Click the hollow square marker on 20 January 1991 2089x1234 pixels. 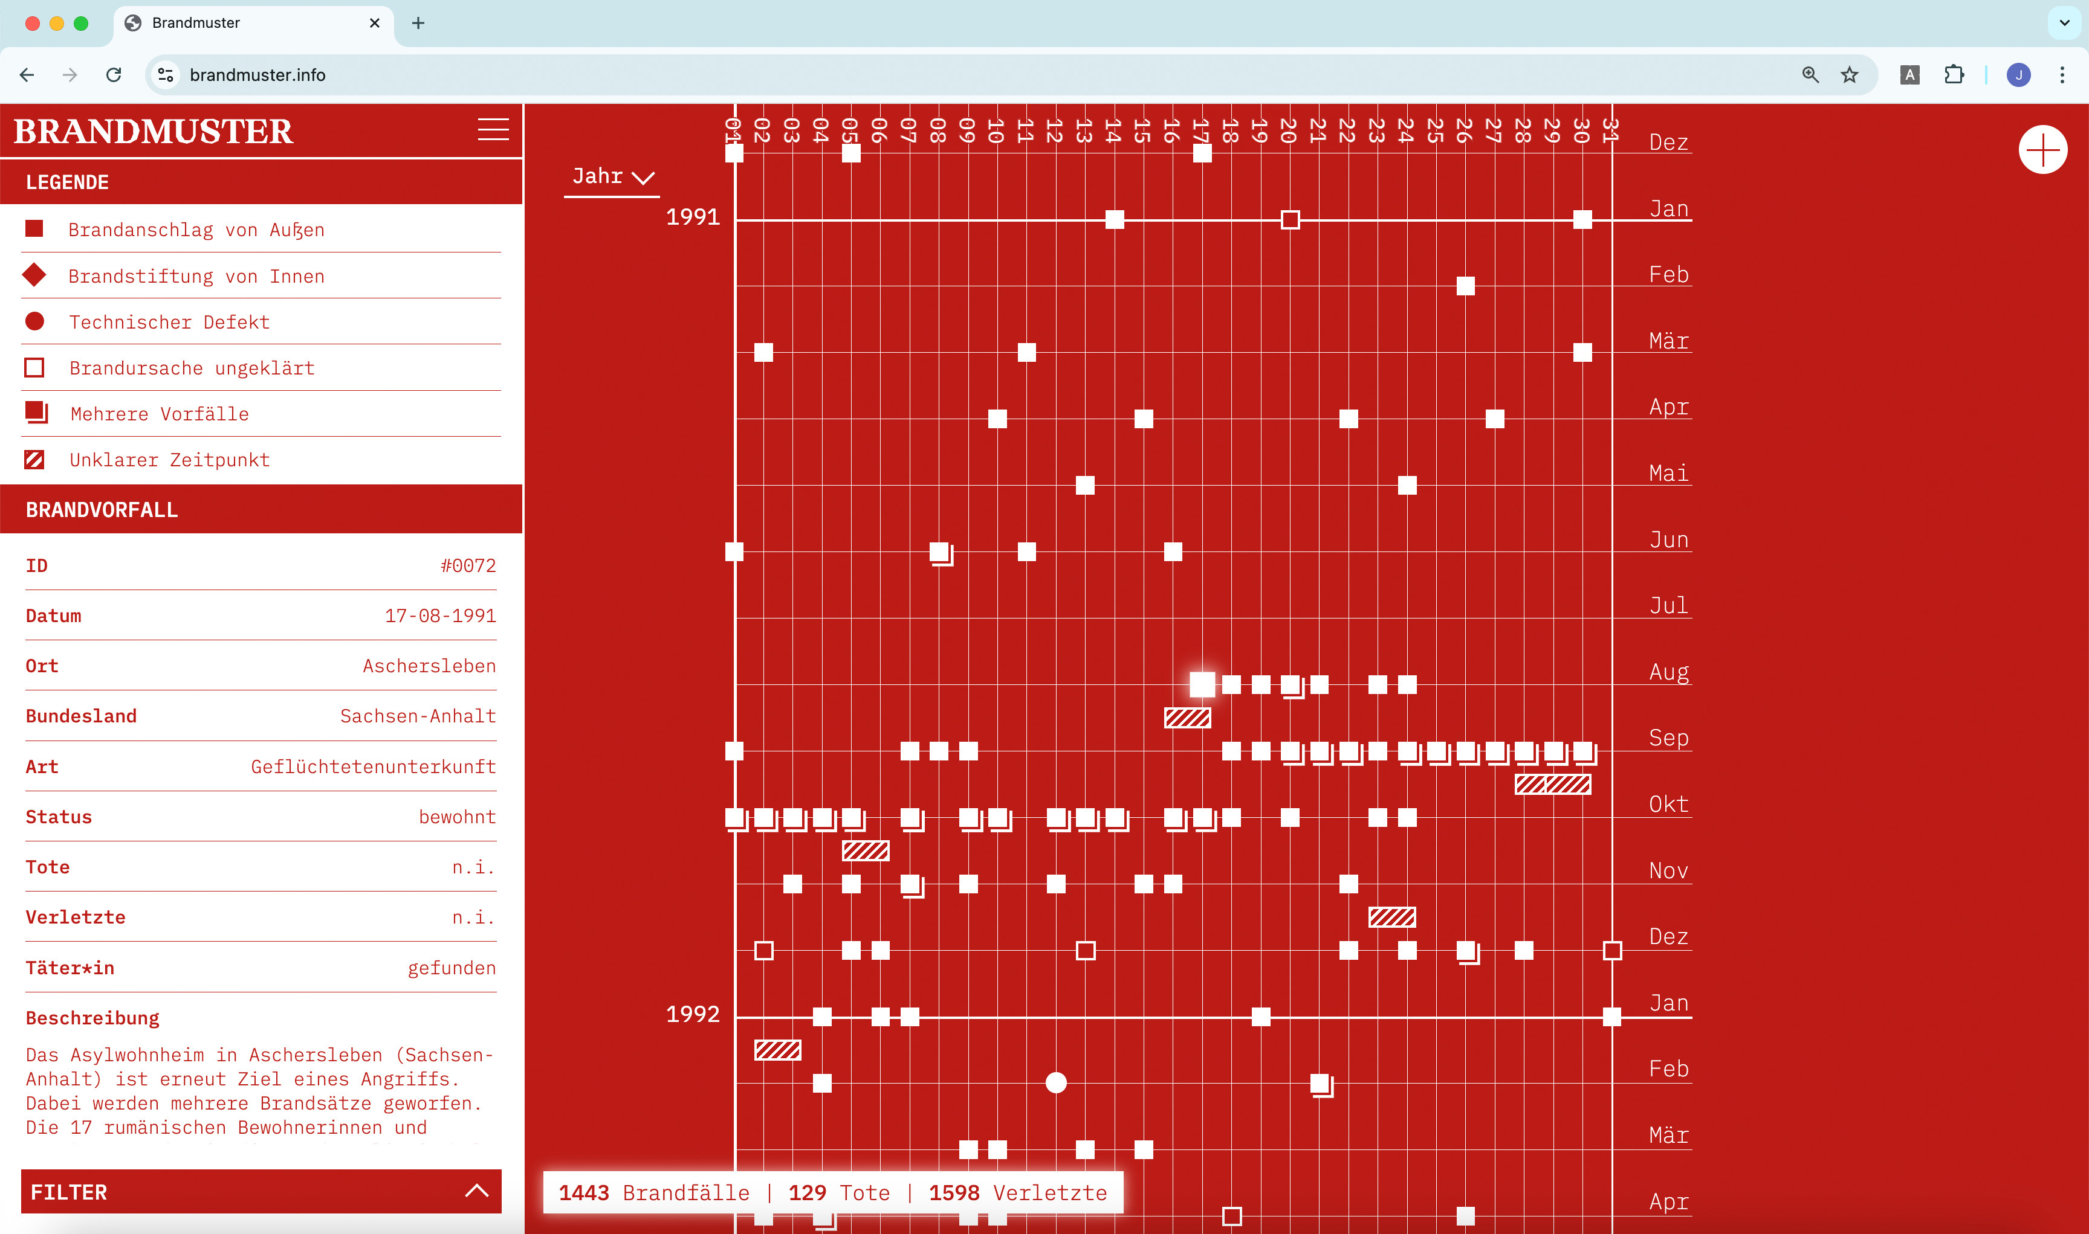point(1289,219)
